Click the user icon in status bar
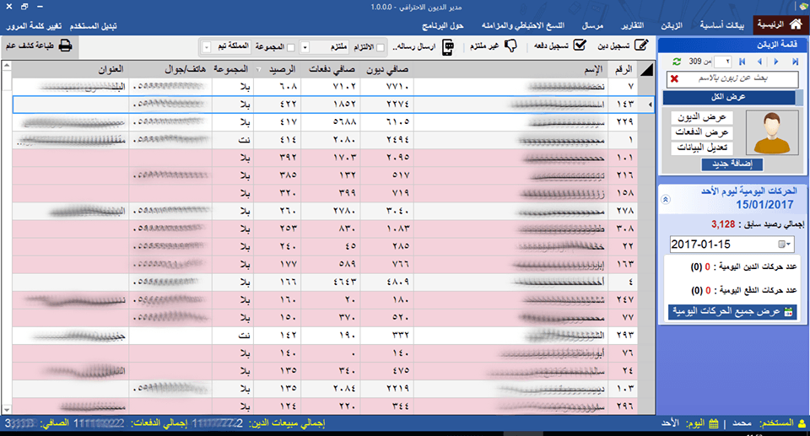The image size is (810, 436). click(802, 423)
